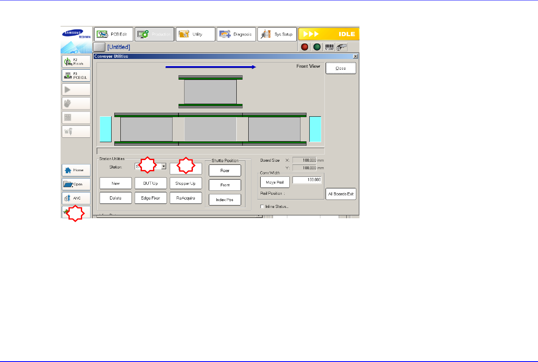Click the Index Pos button

pos(225,200)
